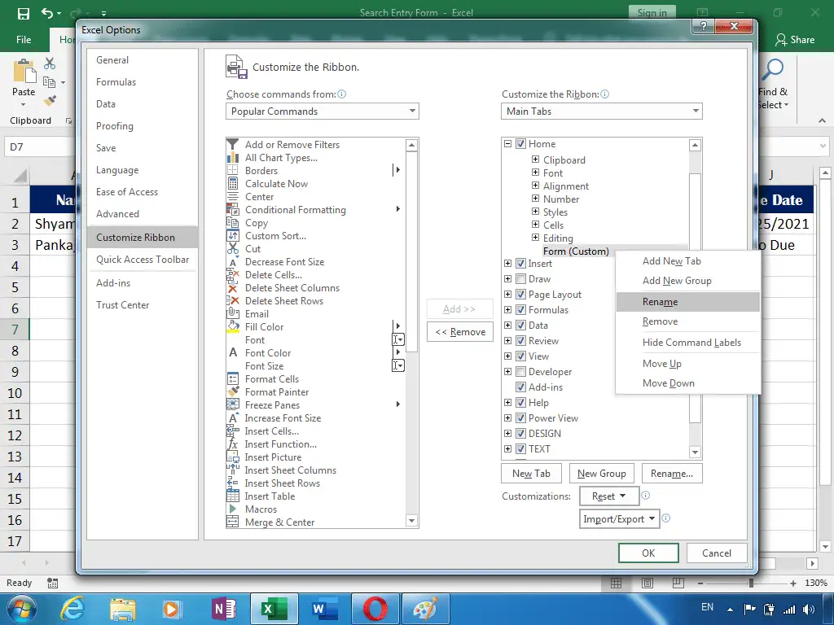This screenshot has width=834, height=625.
Task: Pick the Conditional Formatting command icon
Action: (232, 209)
